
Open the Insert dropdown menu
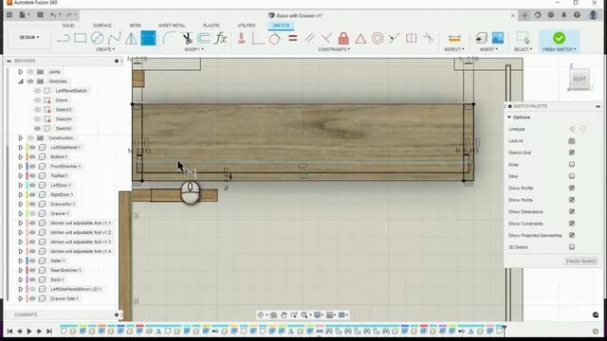[489, 49]
